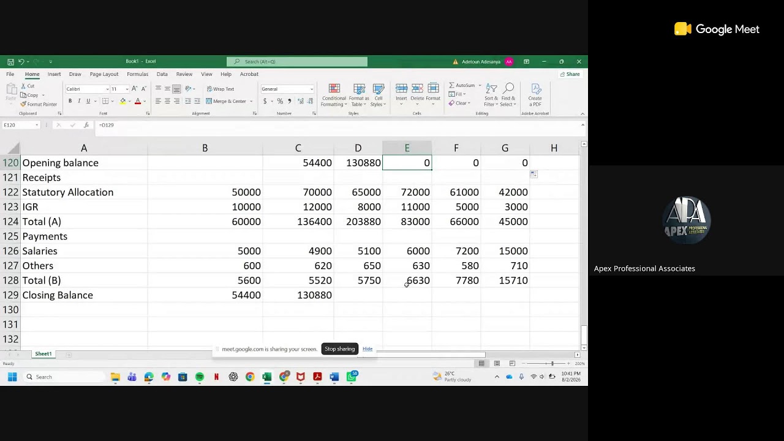
Task: Select Middle Align in Alignment group
Action: click(x=167, y=89)
